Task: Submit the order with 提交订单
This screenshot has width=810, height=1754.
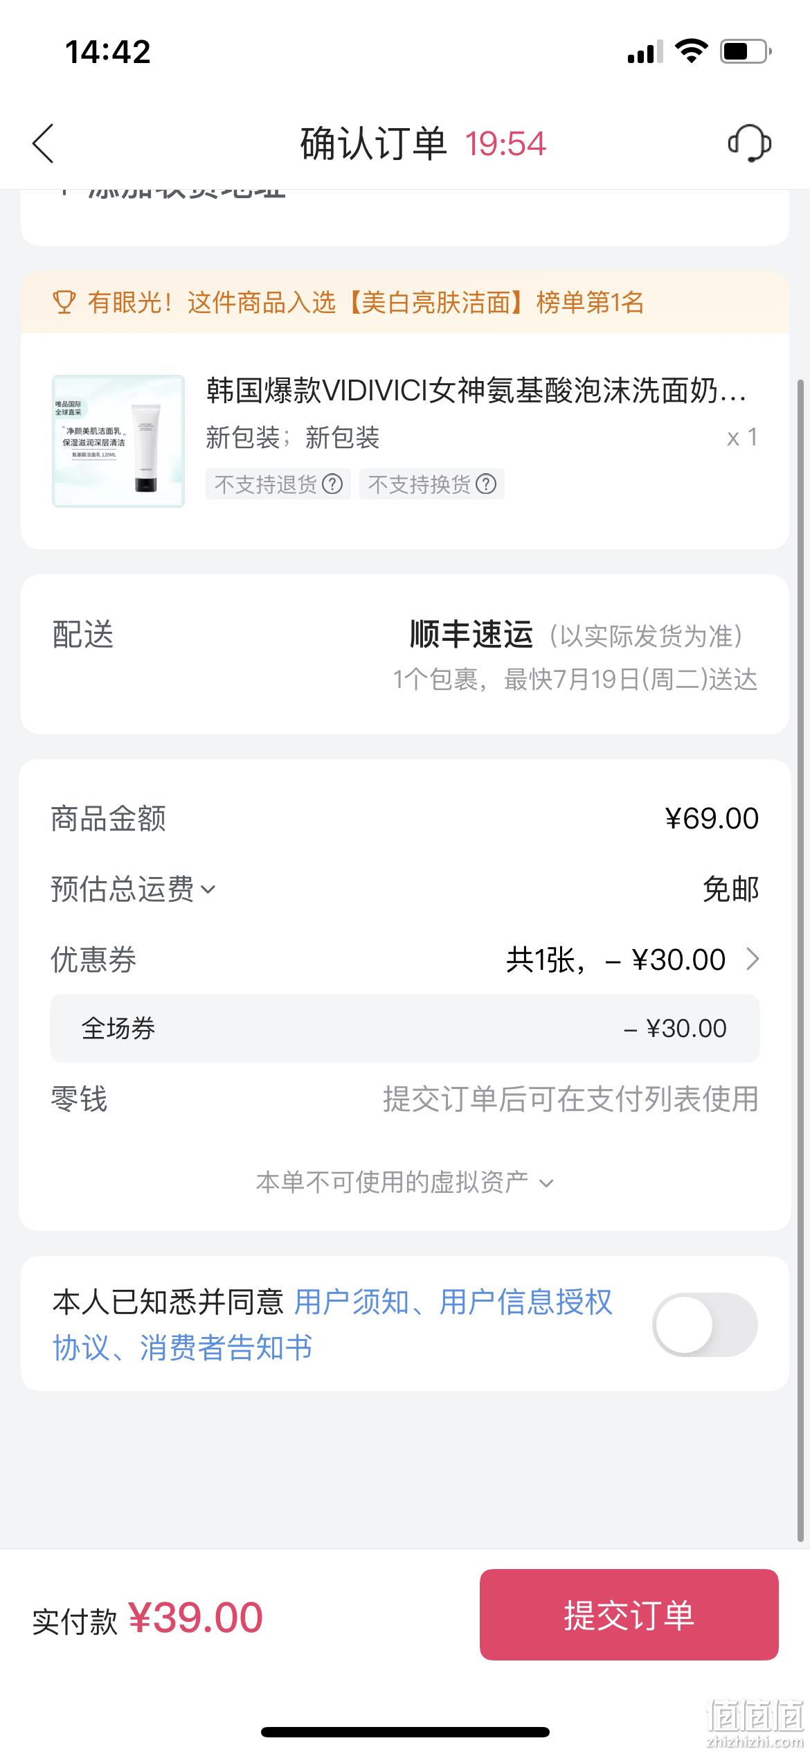Action: click(629, 1615)
